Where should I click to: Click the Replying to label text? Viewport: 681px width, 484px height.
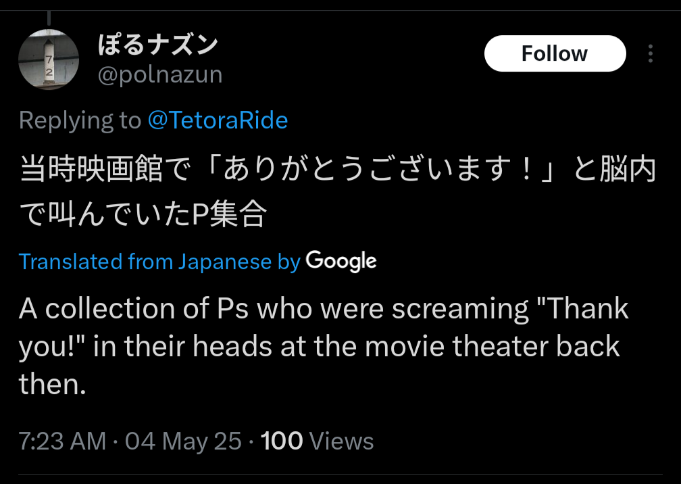click(x=80, y=120)
